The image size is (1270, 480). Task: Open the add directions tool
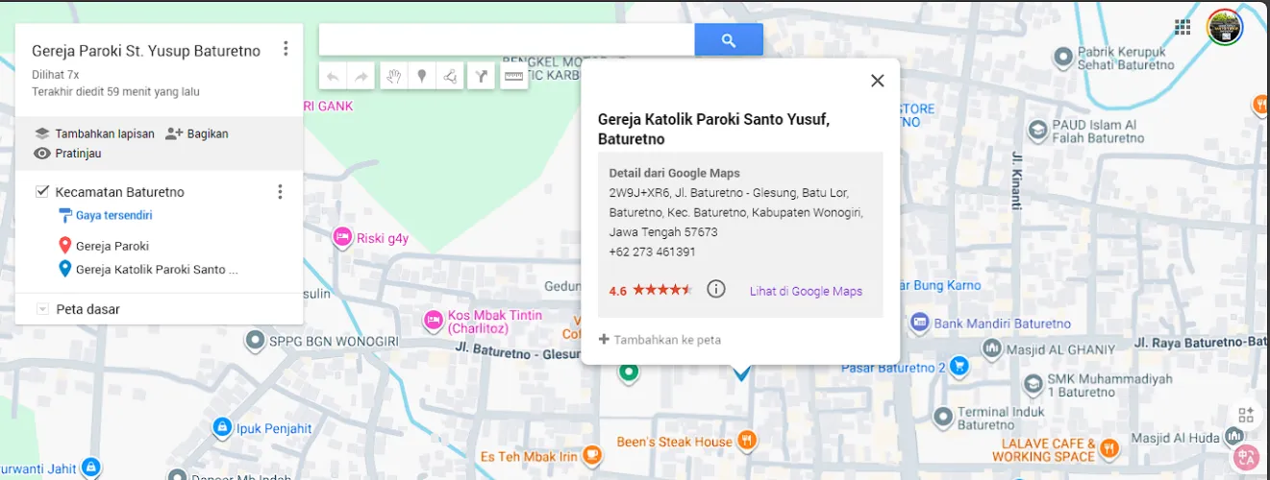(x=482, y=77)
